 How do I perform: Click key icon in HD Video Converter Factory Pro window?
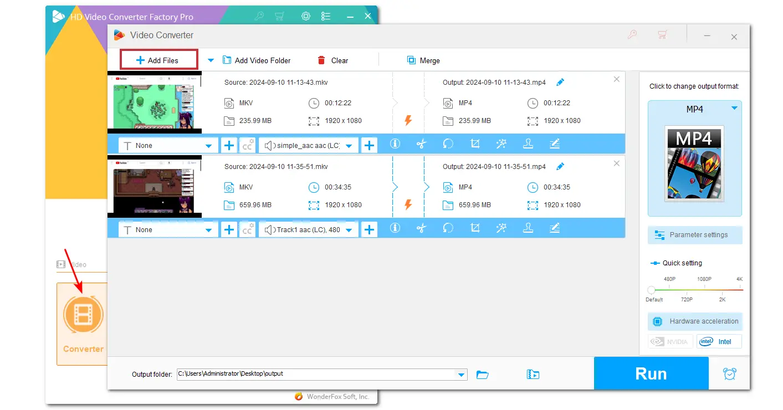pos(258,16)
